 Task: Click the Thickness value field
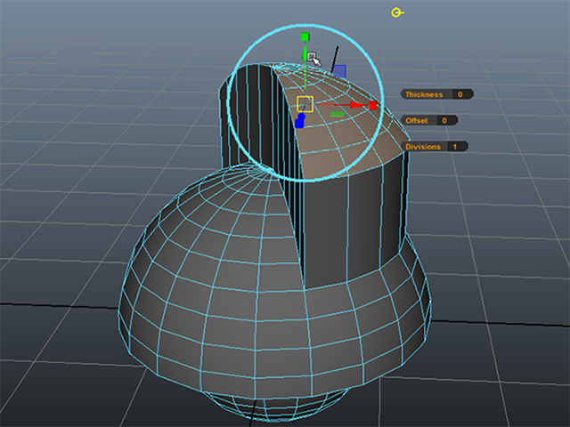pyautogui.click(x=462, y=94)
